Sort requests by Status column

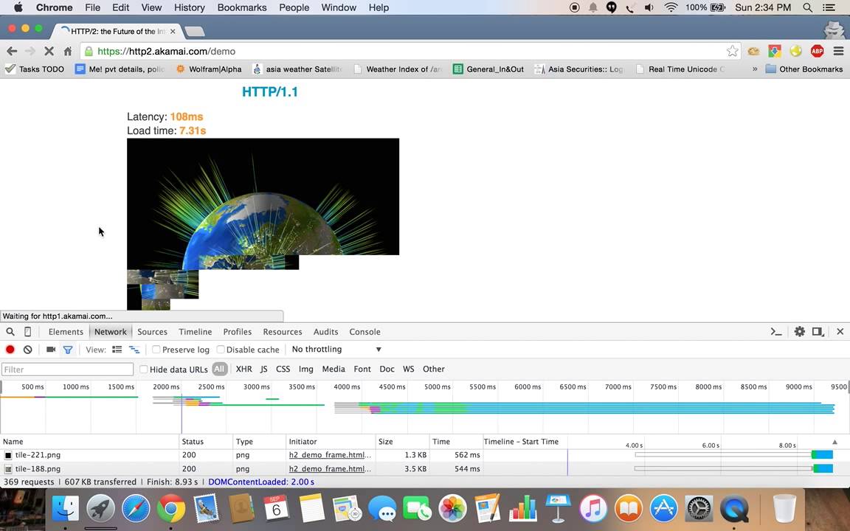(x=206, y=442)
